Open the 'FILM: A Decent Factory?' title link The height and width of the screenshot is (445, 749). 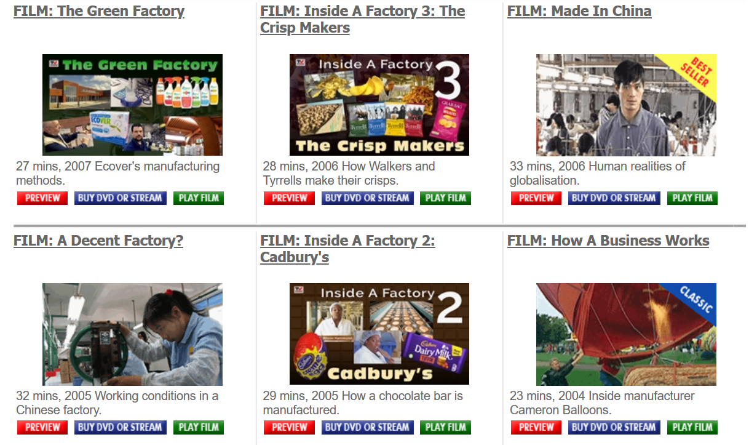coord(98,241)
